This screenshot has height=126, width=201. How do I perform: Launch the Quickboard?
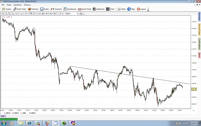[x=70, y=9]
